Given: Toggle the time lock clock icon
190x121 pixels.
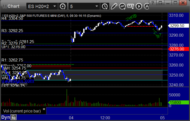Looking at the screenshot, I should point(14,117).
